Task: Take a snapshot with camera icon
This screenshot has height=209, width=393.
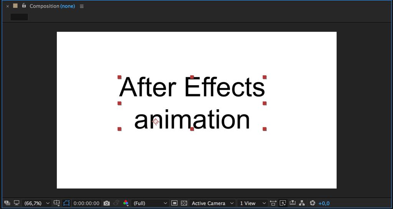Action: coord(107,203)
